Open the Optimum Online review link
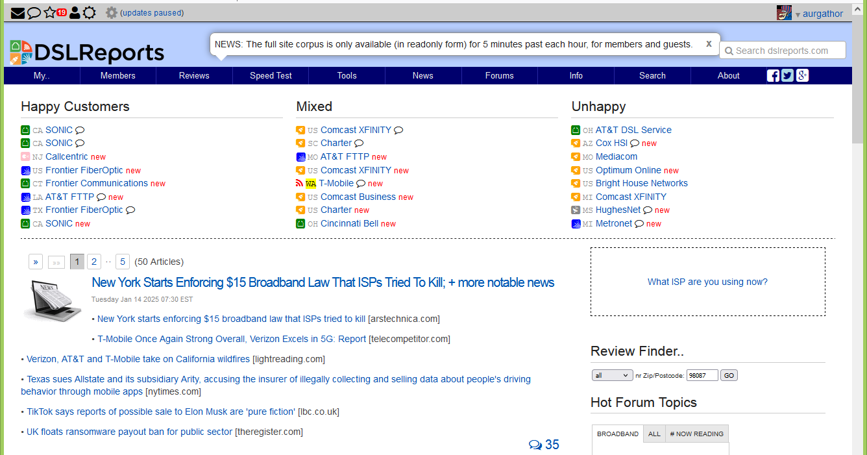867x455 pixels. coord(628,170)
